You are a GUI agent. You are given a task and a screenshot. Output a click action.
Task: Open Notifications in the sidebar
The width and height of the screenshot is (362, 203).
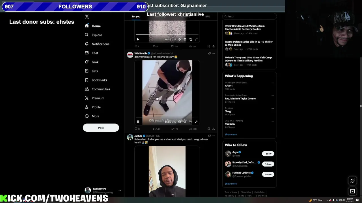point(97,44)
